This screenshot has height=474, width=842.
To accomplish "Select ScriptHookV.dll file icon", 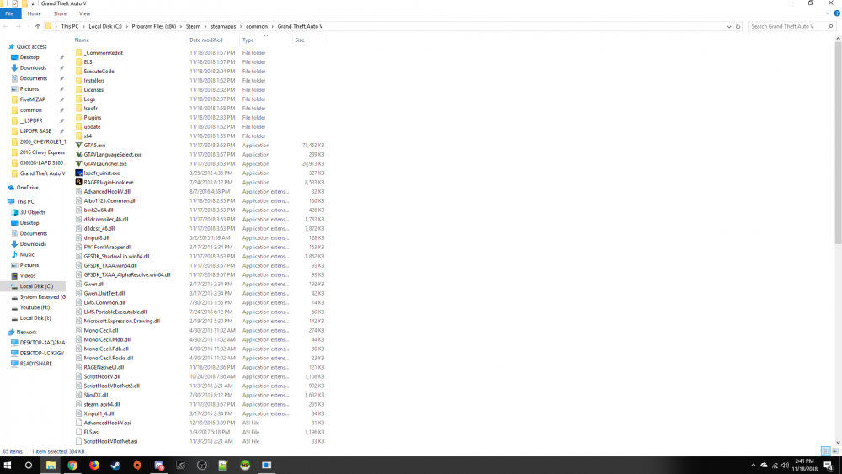I will (x=78, y=376).
